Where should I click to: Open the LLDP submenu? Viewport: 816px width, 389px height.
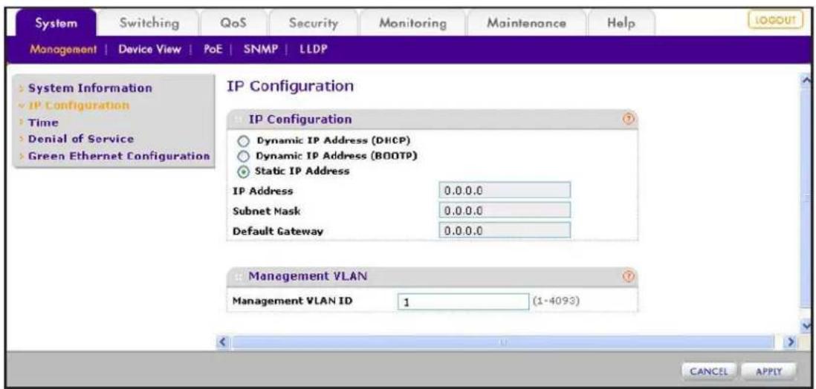point(314,50)
